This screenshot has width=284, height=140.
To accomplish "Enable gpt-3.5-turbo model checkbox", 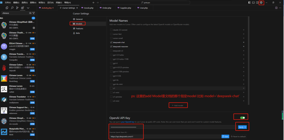I will 111,55.
